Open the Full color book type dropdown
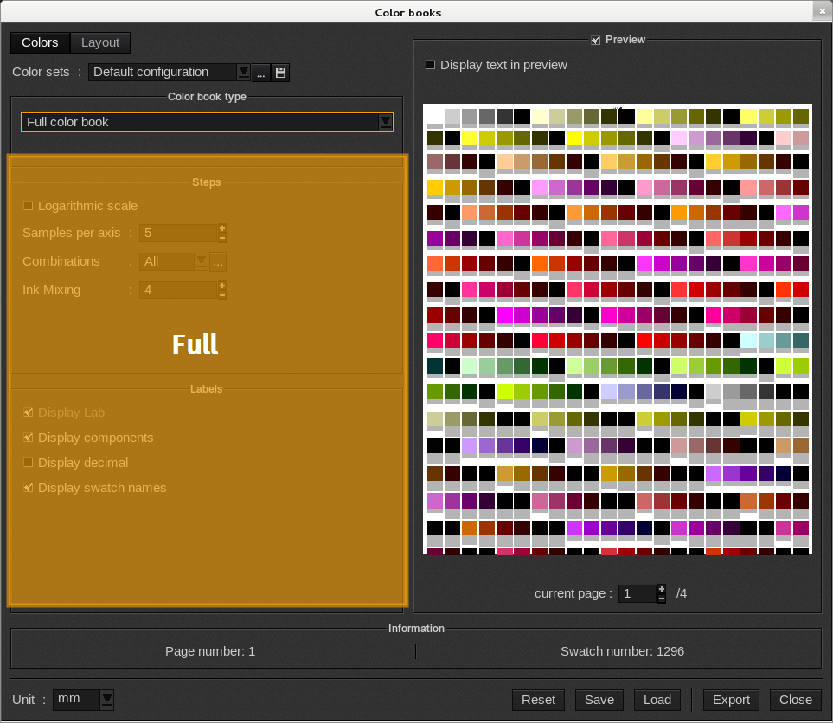 click(x=386, y=122)
